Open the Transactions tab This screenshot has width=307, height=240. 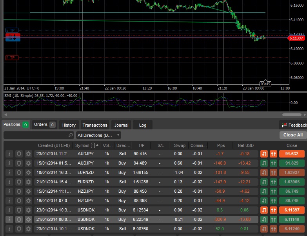(x=95, y=125)
